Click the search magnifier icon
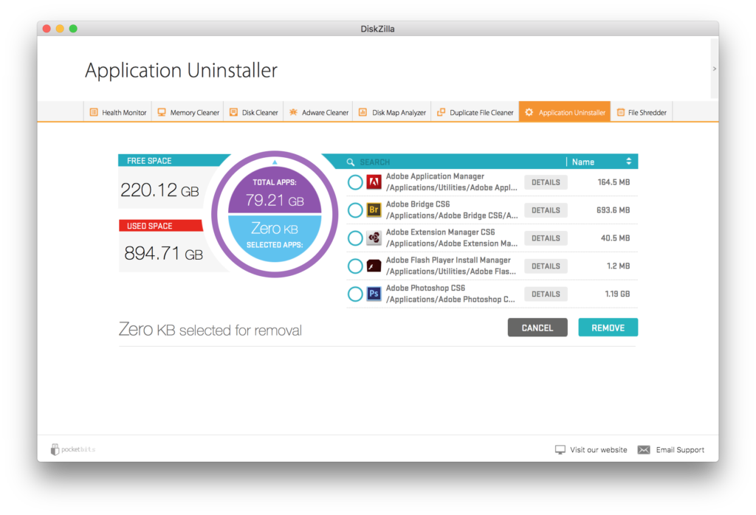Screen dimensions: 756x515 (x=351, y=162)
